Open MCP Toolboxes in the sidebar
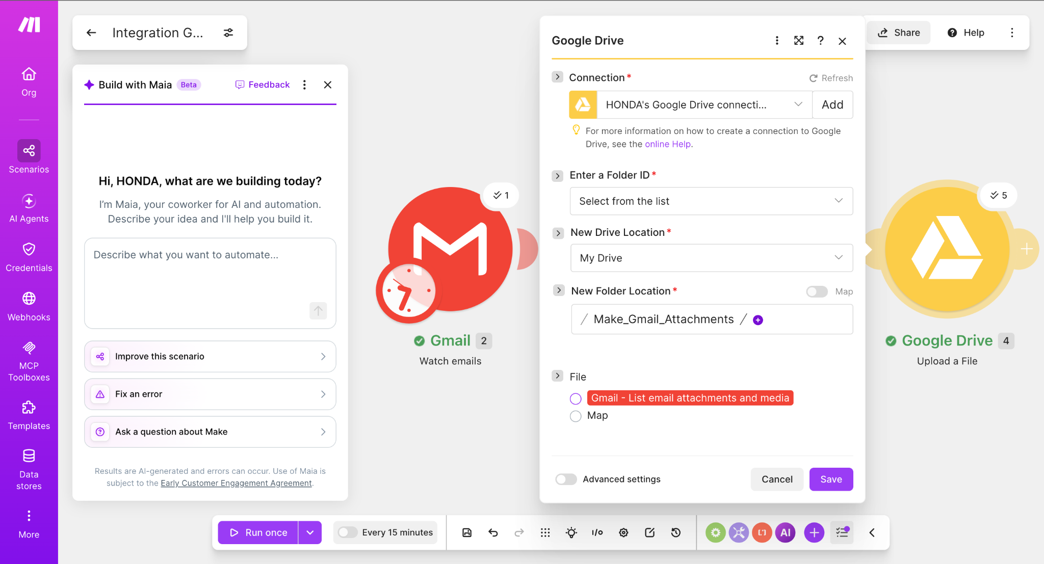The height and width of the screenshot is (564, 1044). (x=29, y=361)
